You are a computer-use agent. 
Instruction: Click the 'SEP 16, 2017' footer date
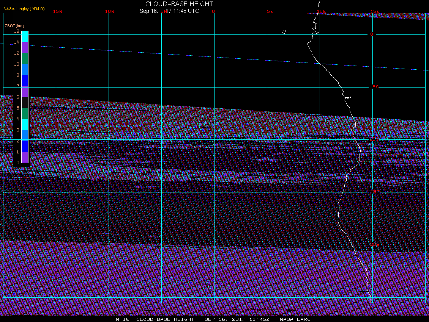click(x=225, y=319)
